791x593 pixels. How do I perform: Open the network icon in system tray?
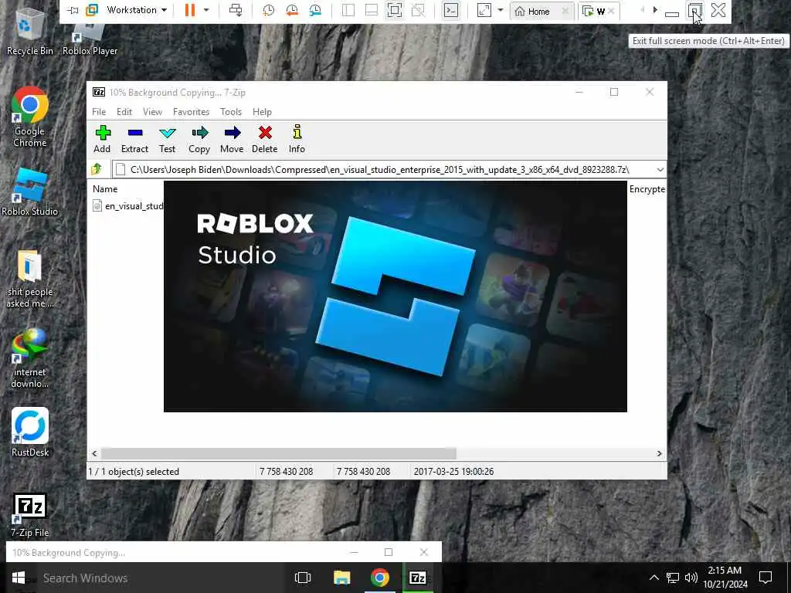(673, 578)
